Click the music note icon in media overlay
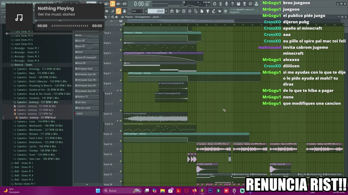 click(19, 18)
